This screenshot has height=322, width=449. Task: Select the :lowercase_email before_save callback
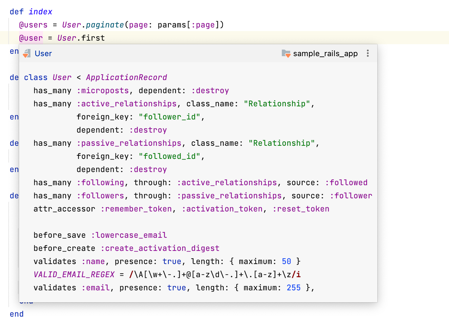pos(129,235)
